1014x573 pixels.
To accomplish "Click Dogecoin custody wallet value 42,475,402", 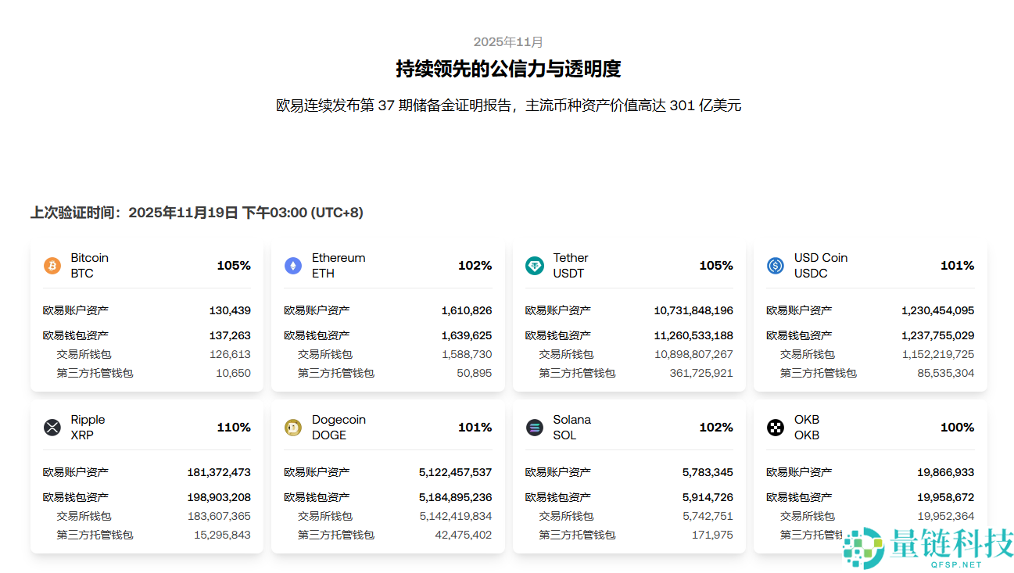I will pos(464,535).
